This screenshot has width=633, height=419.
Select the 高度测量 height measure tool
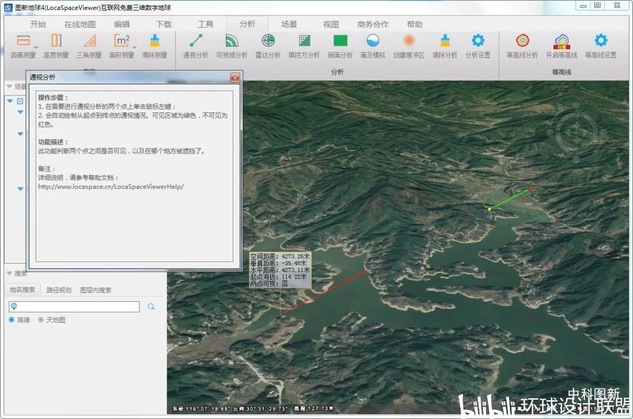(56, 46)
